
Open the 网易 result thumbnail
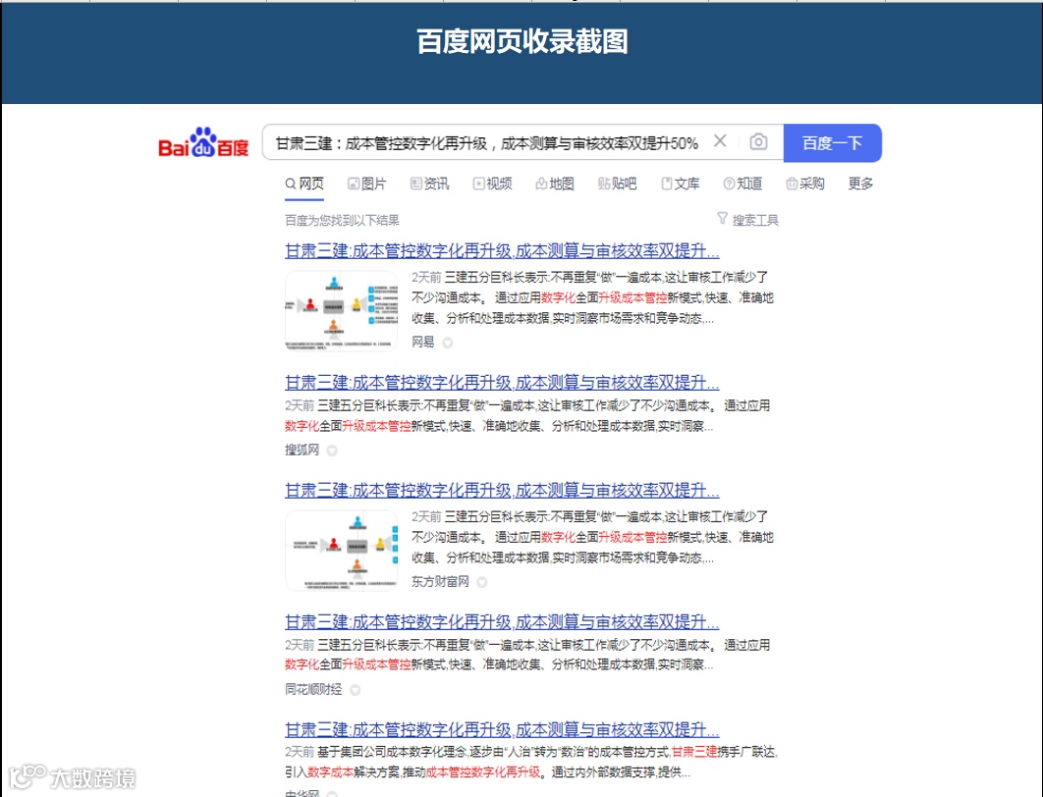(341, 310)
